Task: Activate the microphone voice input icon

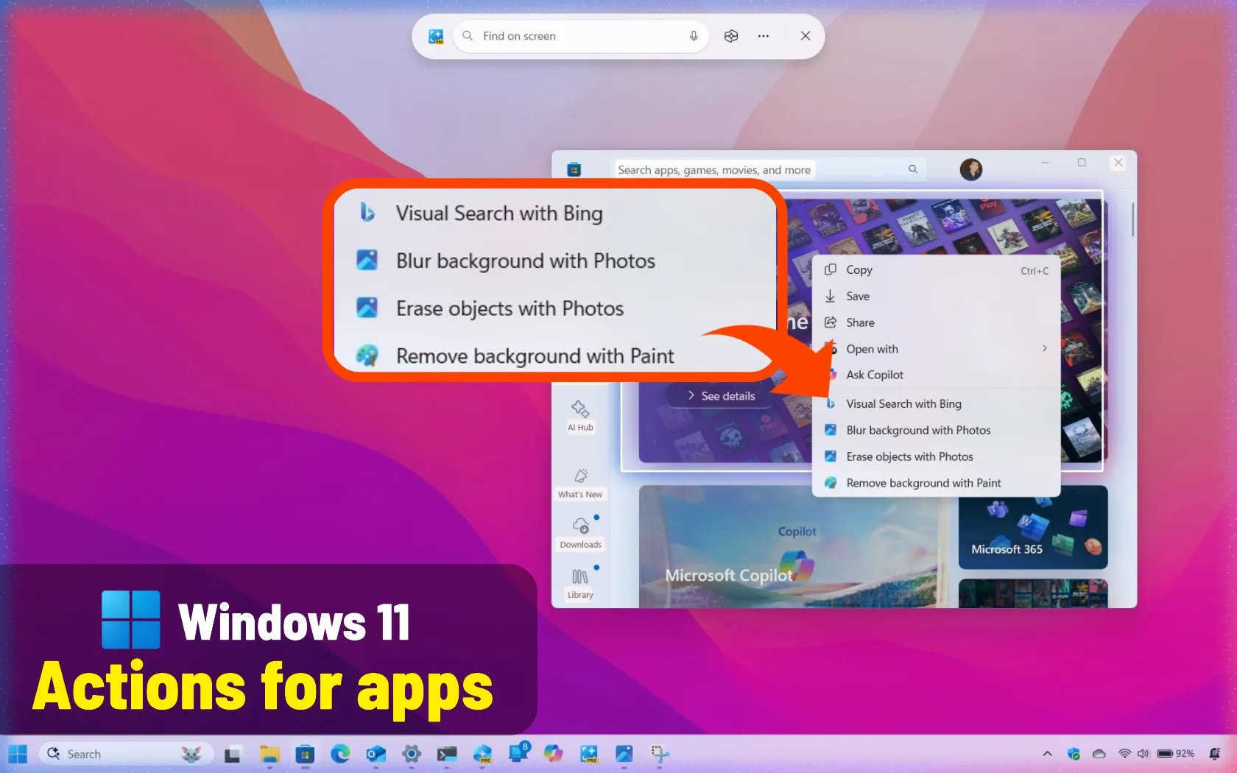Action: coord(694,36)
